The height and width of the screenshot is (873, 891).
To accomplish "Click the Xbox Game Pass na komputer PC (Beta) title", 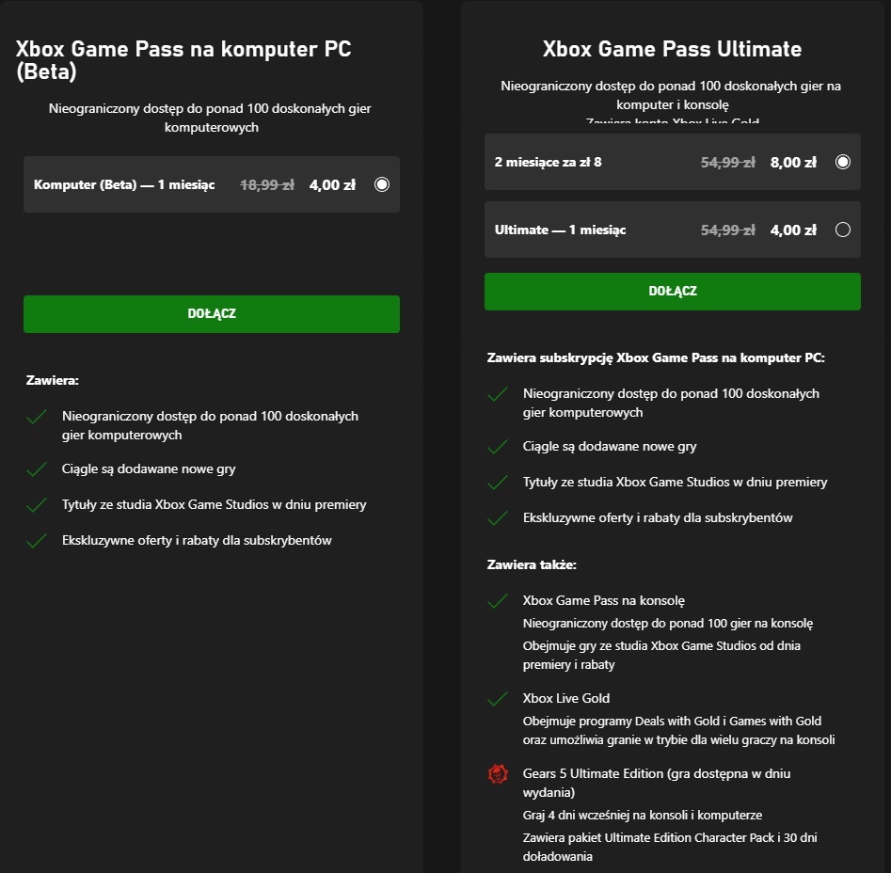I will [x=183, y=60].
